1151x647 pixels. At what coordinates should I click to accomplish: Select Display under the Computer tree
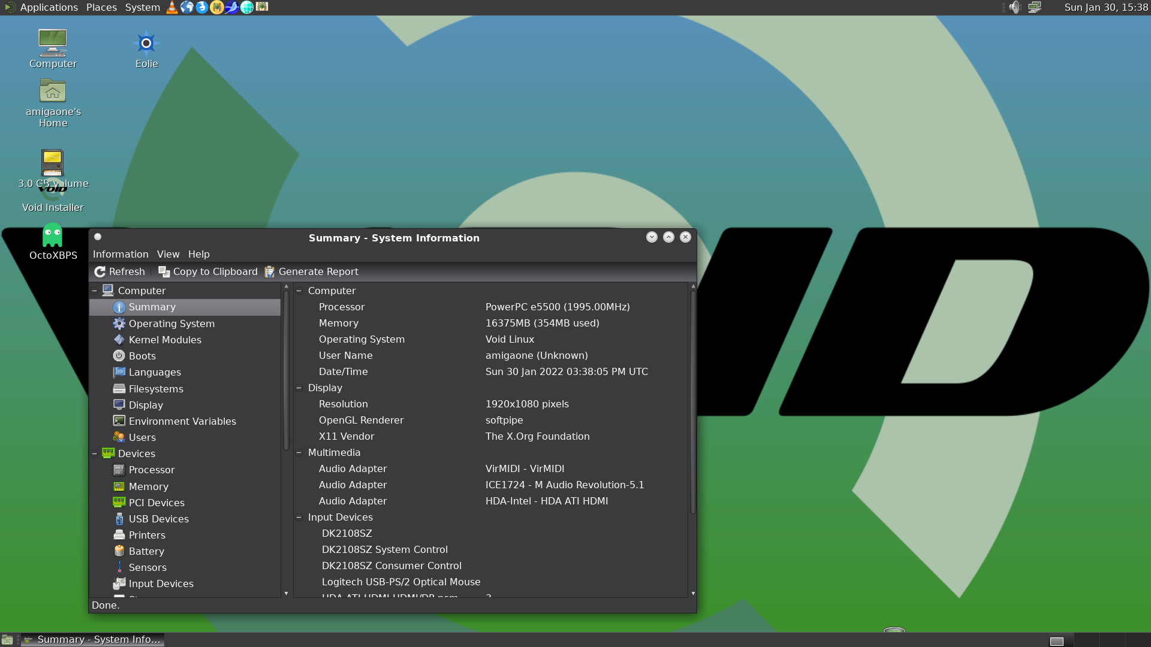[185, 405]
